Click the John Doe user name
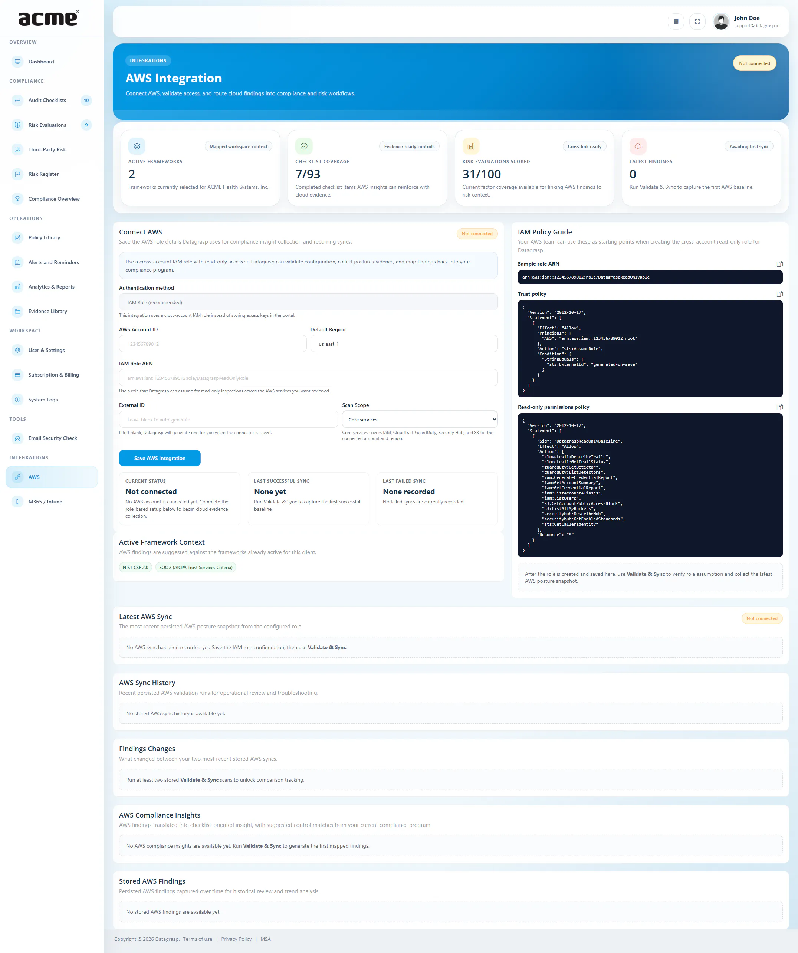Screen dimensions: 798x953 coord(747,18)
